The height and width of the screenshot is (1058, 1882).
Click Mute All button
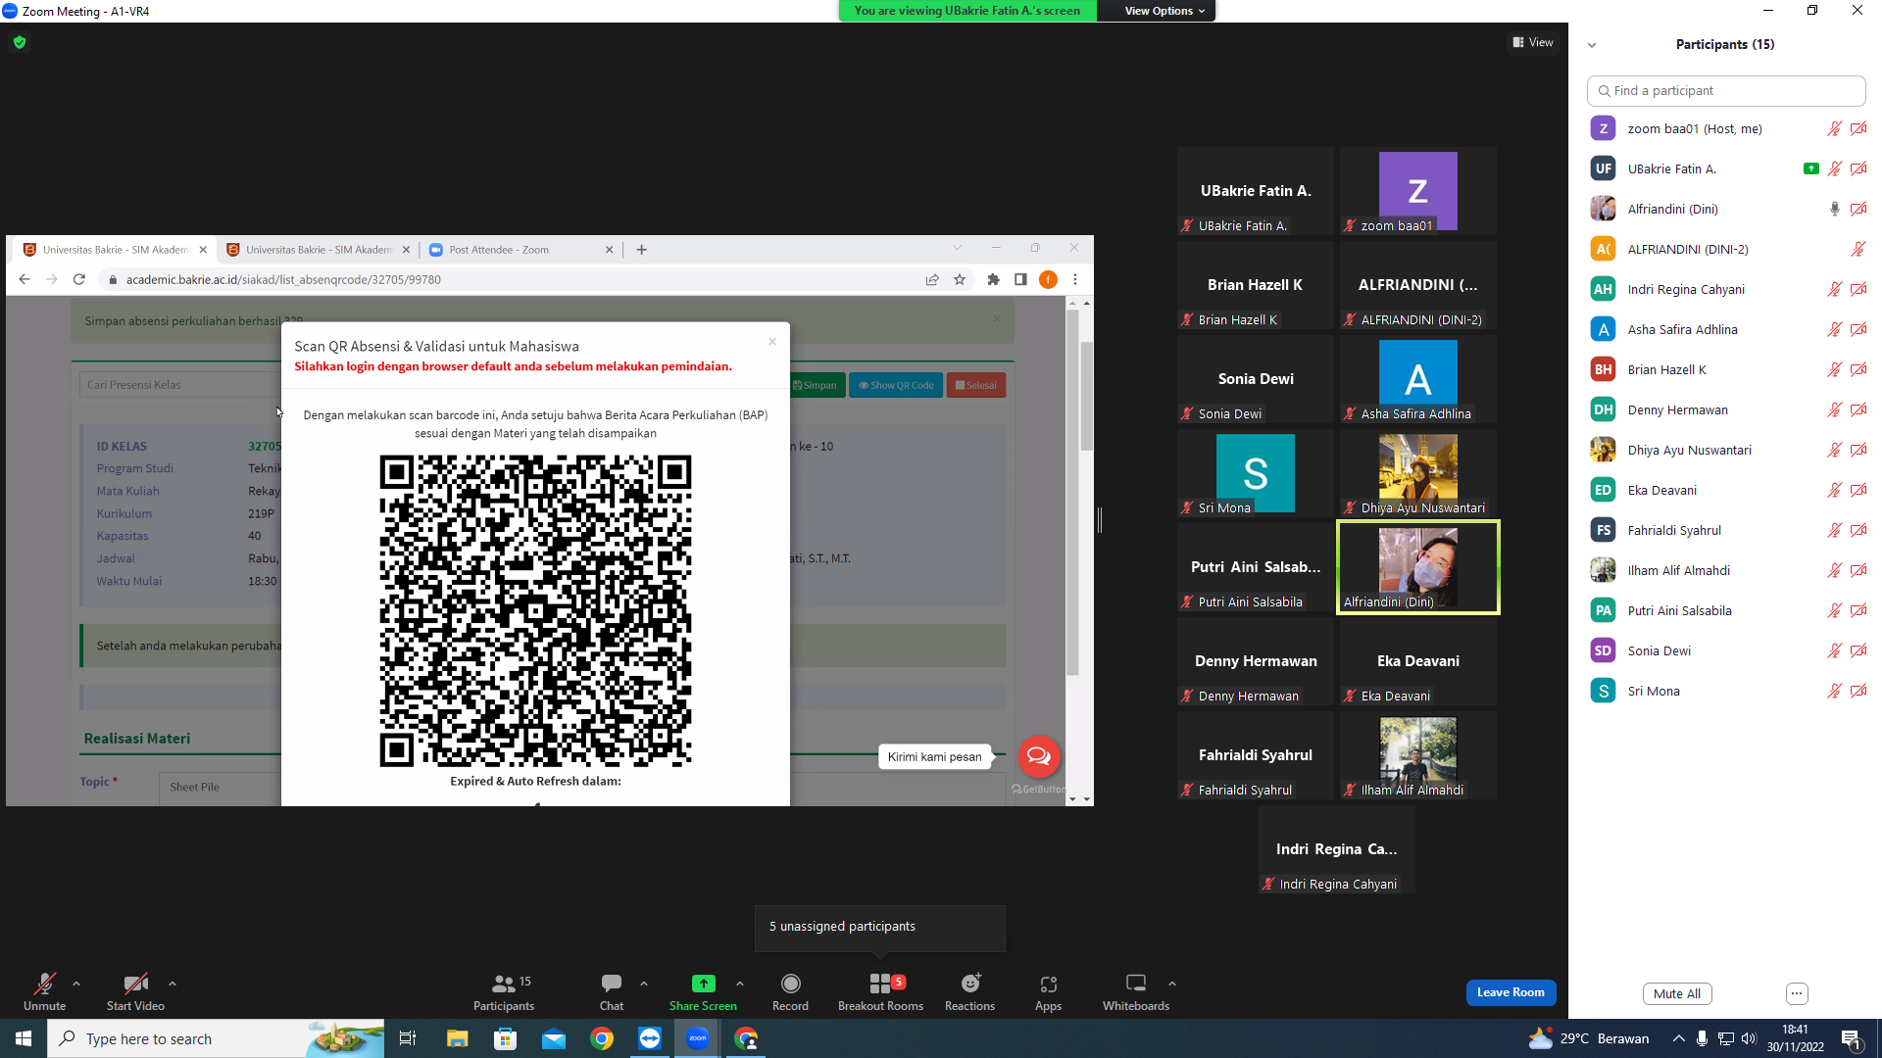tap(1677, 993)
